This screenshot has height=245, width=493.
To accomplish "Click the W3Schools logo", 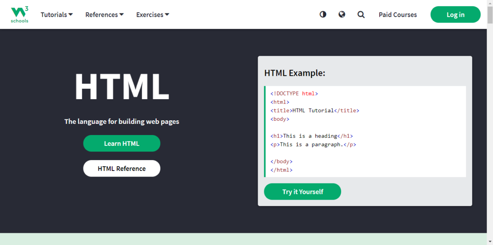I will (x=19, y=15).
